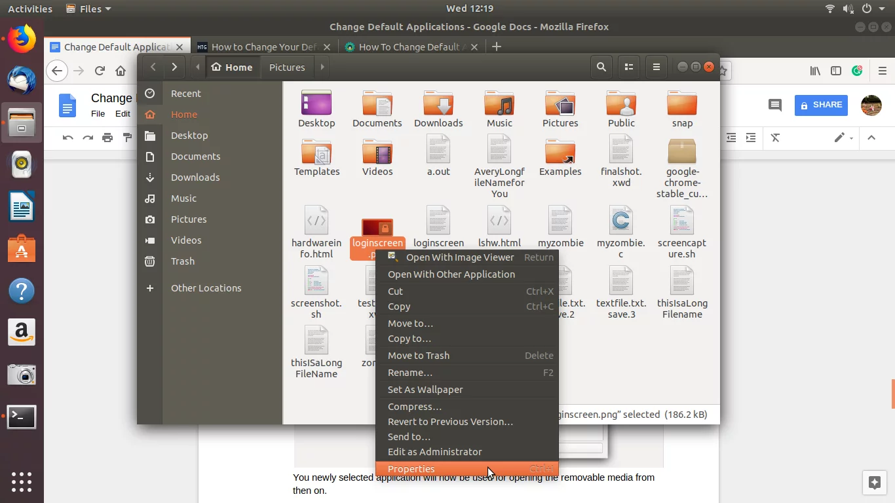
Task: Go back using Files back arrow
Action: [x=153, y=67]
